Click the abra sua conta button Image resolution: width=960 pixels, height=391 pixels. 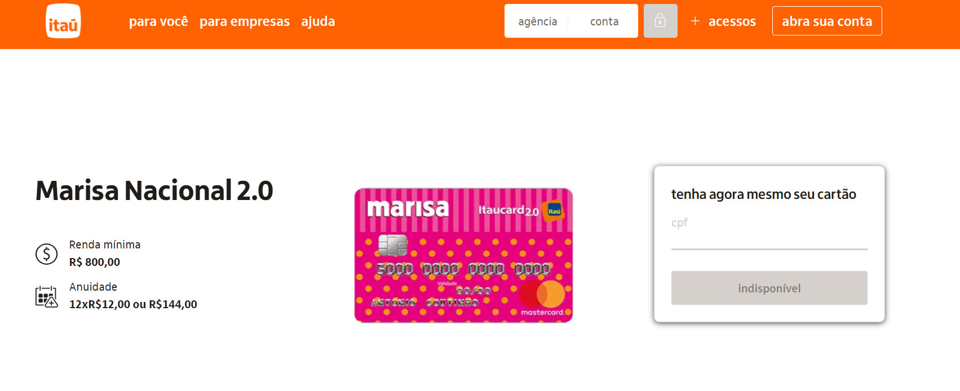827,21
